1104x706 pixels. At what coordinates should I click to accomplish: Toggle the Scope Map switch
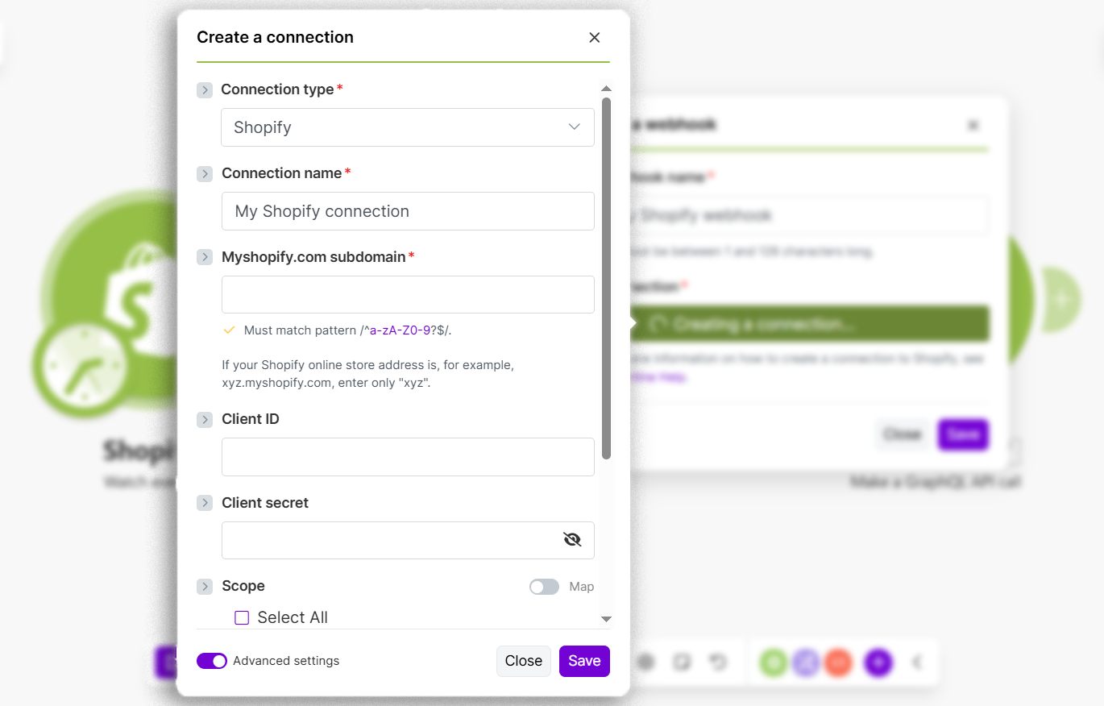(544, 587)
